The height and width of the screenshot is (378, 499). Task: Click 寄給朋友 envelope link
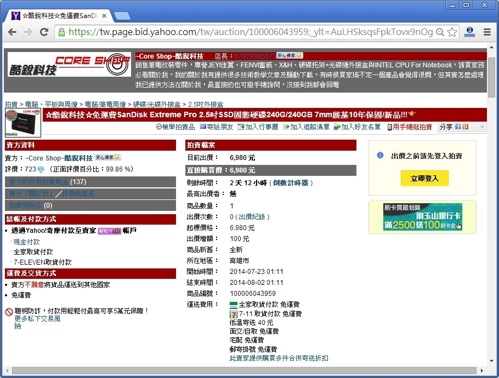click(217, 127)
